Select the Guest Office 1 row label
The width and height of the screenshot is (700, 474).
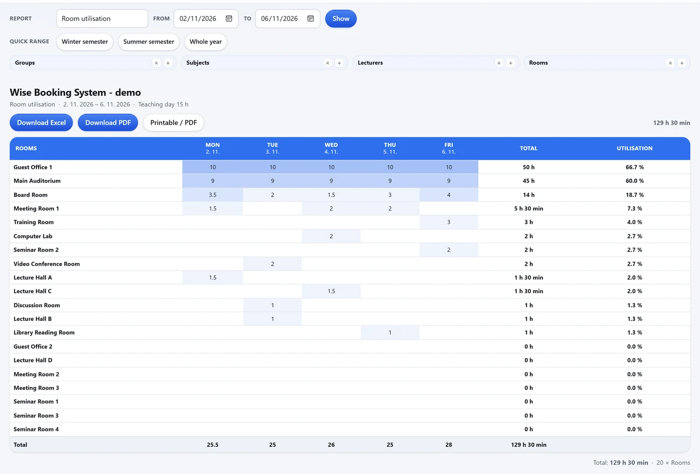click(33, 167)
